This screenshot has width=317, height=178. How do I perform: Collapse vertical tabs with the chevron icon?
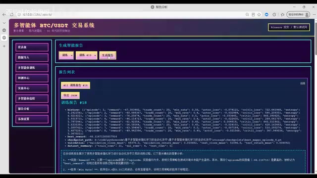[x=4, y=23]
